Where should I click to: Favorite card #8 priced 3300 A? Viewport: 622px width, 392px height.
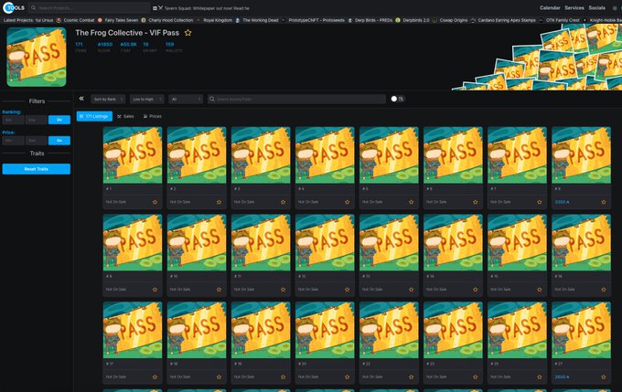(x=604, y=202)
